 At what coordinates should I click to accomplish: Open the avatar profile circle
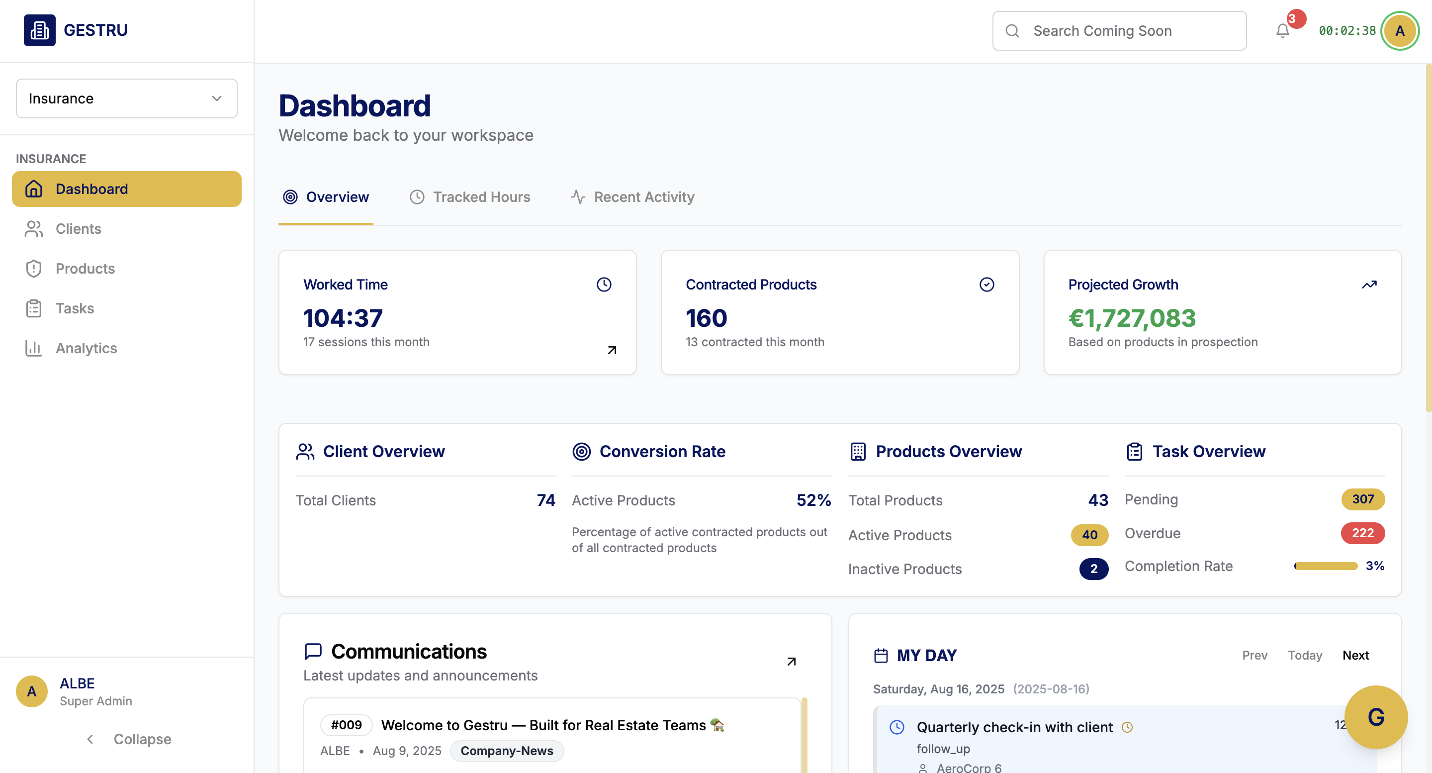coord(1400,30)
